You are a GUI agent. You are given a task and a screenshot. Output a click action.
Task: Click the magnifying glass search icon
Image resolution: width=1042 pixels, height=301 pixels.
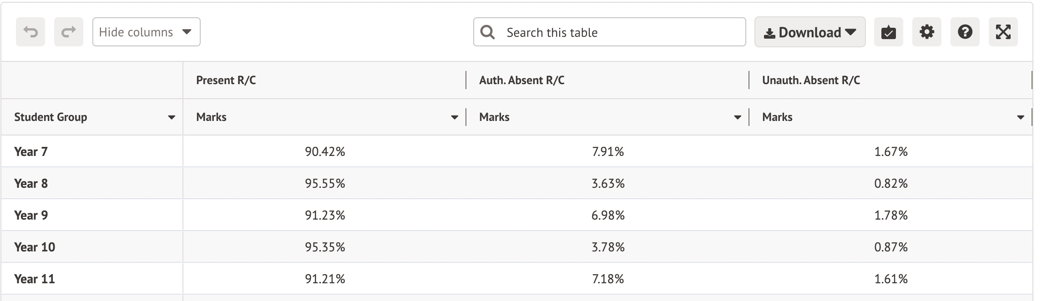click(x=487, y=32)
